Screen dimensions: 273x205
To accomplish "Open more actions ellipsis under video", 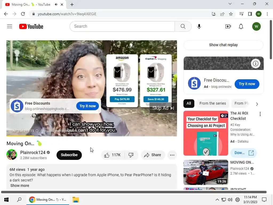I will click(x=172, y=155).
